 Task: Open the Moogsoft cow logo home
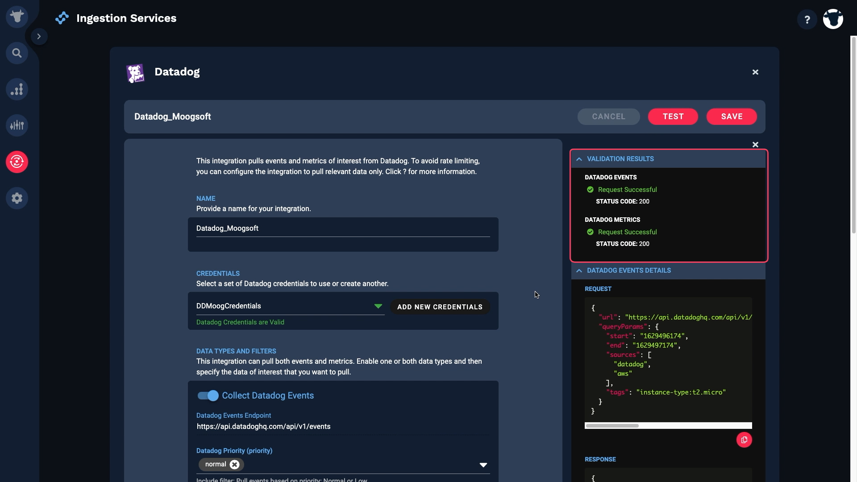click(x=17, y=17)
